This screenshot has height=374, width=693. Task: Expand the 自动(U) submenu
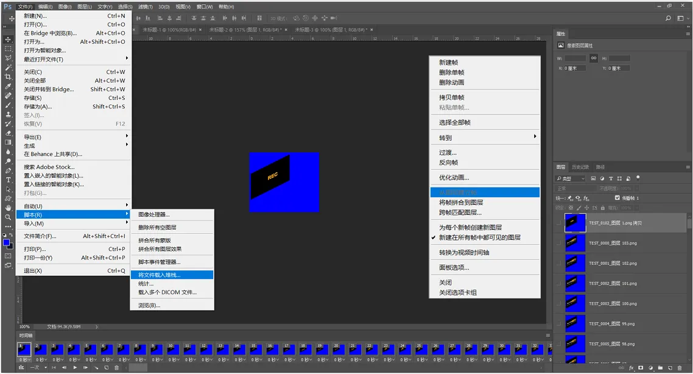click(x=74, y=206)
